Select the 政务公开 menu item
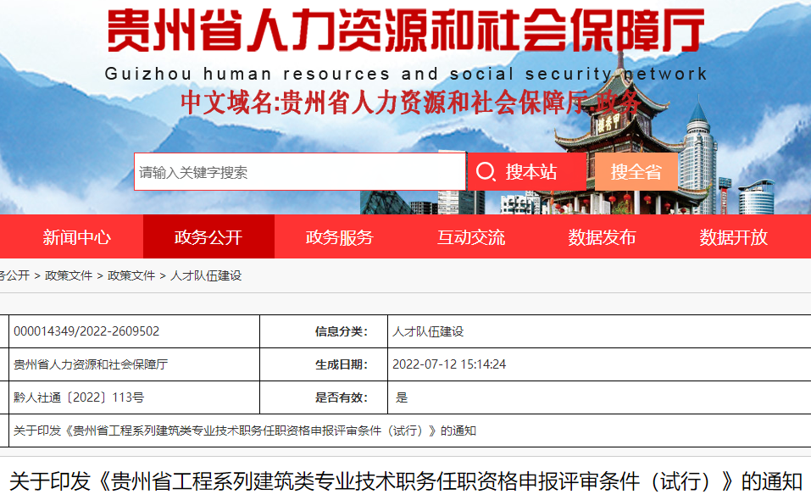The height and width of the screenshot is (500, 811). pos(210,237)
